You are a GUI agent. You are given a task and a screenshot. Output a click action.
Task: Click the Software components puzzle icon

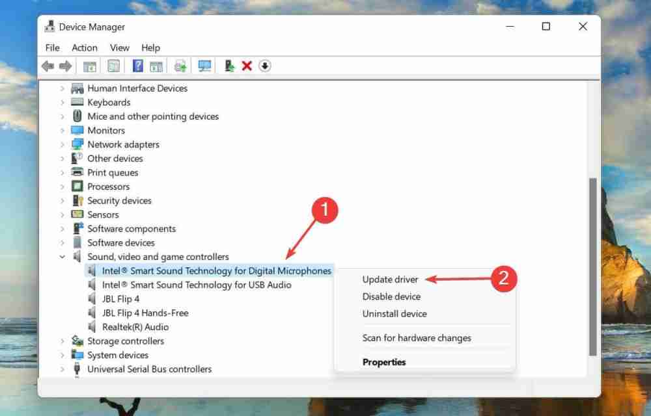[x=77, y=228]
